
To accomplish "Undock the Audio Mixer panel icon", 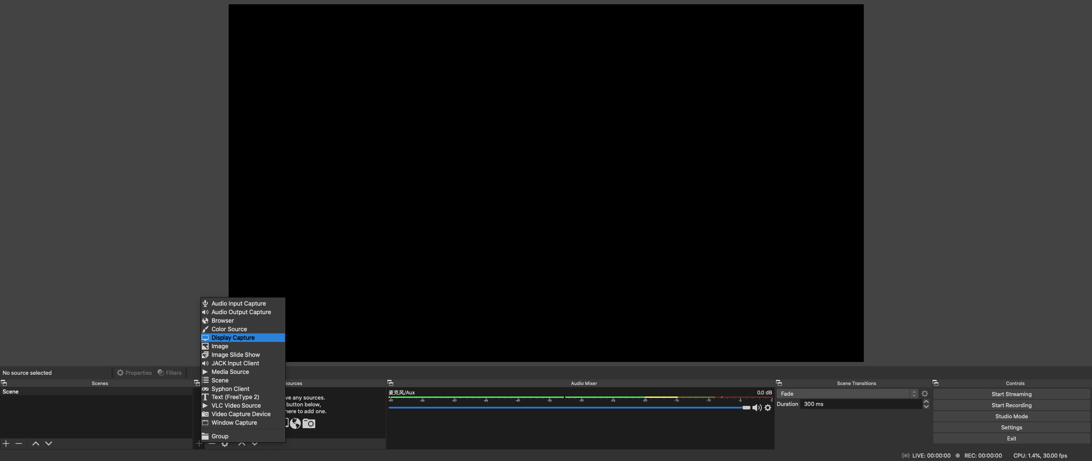I will click(x=390, y=383).
